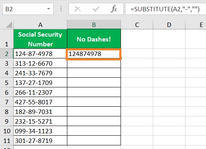Click the SUBSTITUTE formula text in formula bar
Image resolution: width=206 pixels, height=149 pixels.
(165, 9)
